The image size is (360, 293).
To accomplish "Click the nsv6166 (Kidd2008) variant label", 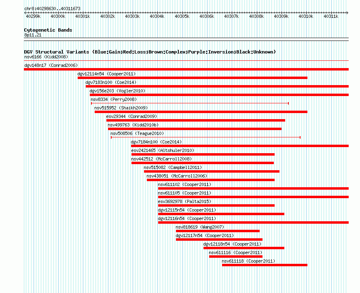I will [46, 57].
